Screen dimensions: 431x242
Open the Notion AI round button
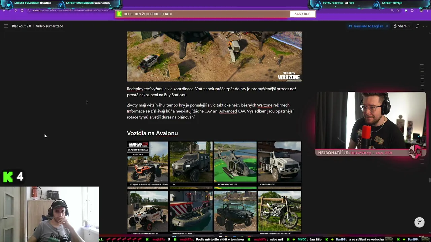419,223
